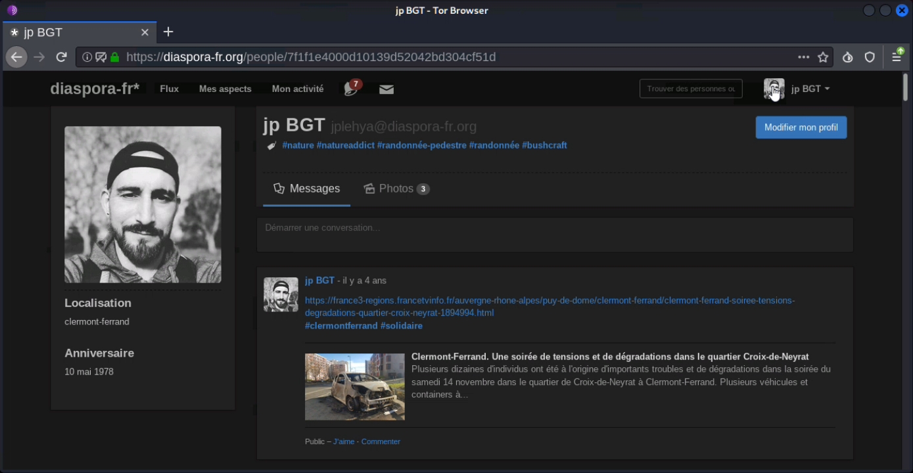Follow the #bushcraft tag link
913x473 pixels.
coord(544,145)
